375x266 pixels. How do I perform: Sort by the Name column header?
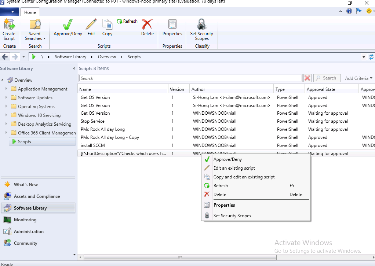pyautogui.click(x=123, y=89)
